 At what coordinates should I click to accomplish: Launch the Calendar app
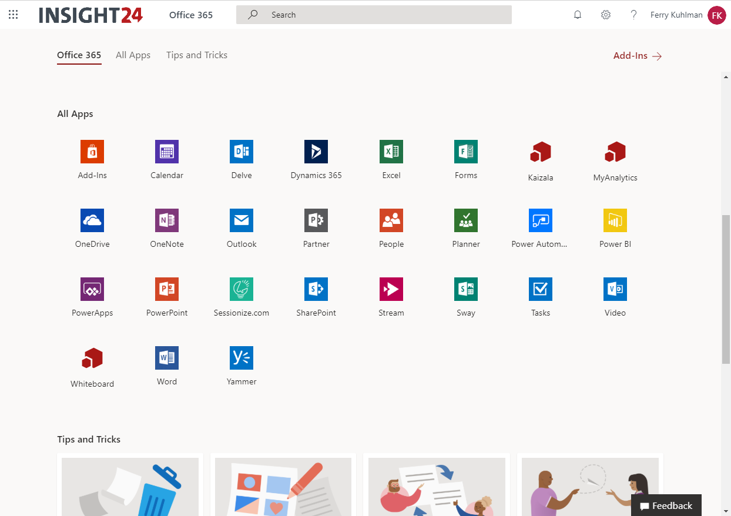pyautogui.click(x=167, y=152)
